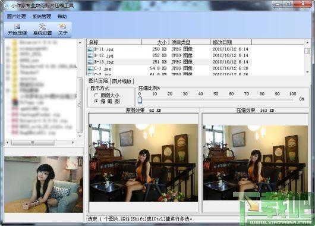Click the folder tree scroll-down arrow
This screenshot has height=226, width=315.
(x=80, y=136)
